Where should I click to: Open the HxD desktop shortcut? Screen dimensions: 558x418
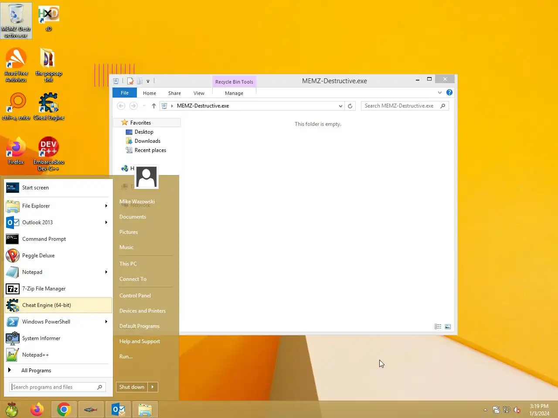[48, 19]
